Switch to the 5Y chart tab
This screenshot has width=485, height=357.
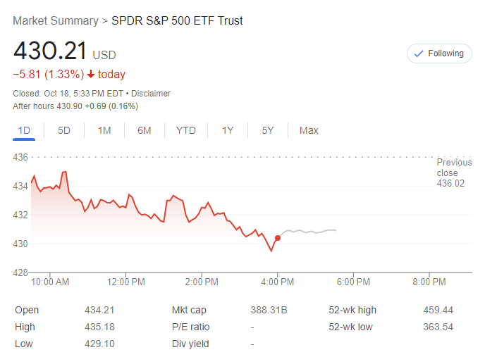(268, 130)
